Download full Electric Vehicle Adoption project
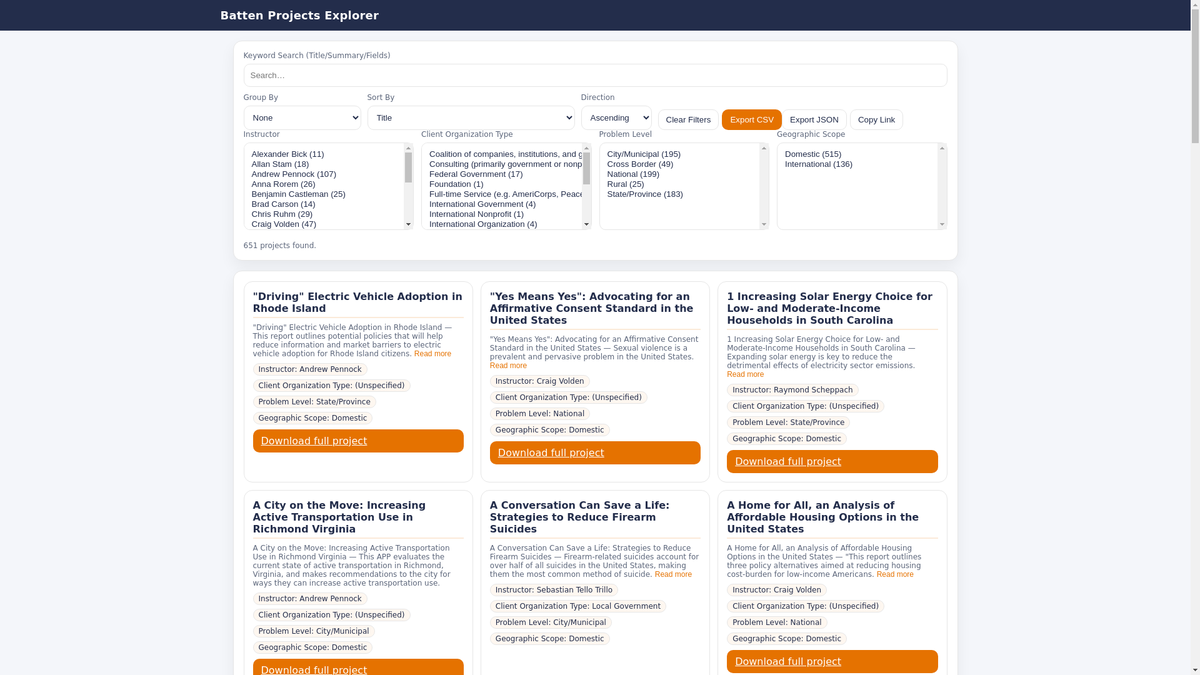The height and width of the screenshot is (675, 1200). pos(358,441)
